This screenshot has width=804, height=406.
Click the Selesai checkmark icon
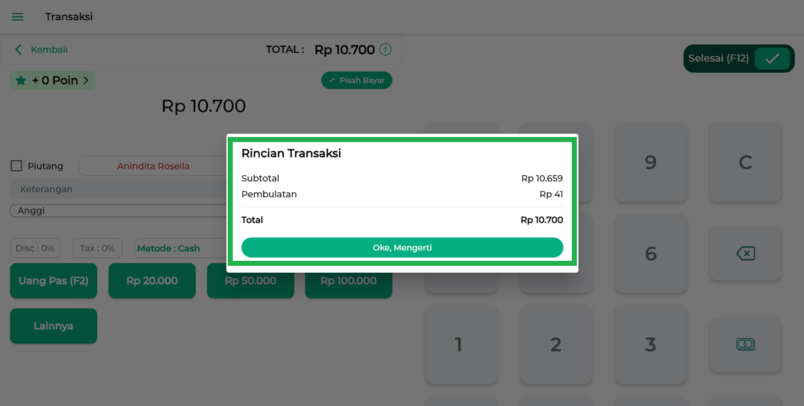(772, 58)
